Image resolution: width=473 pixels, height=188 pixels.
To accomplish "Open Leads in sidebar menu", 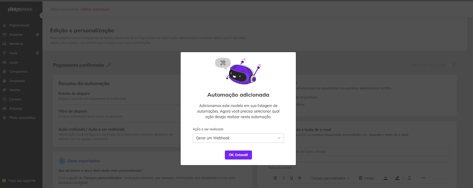I will [14, 63].
